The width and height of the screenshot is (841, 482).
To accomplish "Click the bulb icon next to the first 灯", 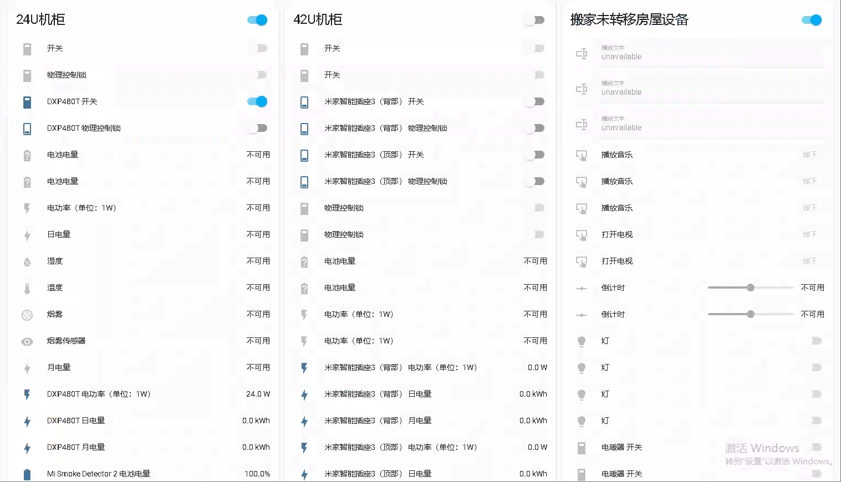I will [x=582, y=341].
